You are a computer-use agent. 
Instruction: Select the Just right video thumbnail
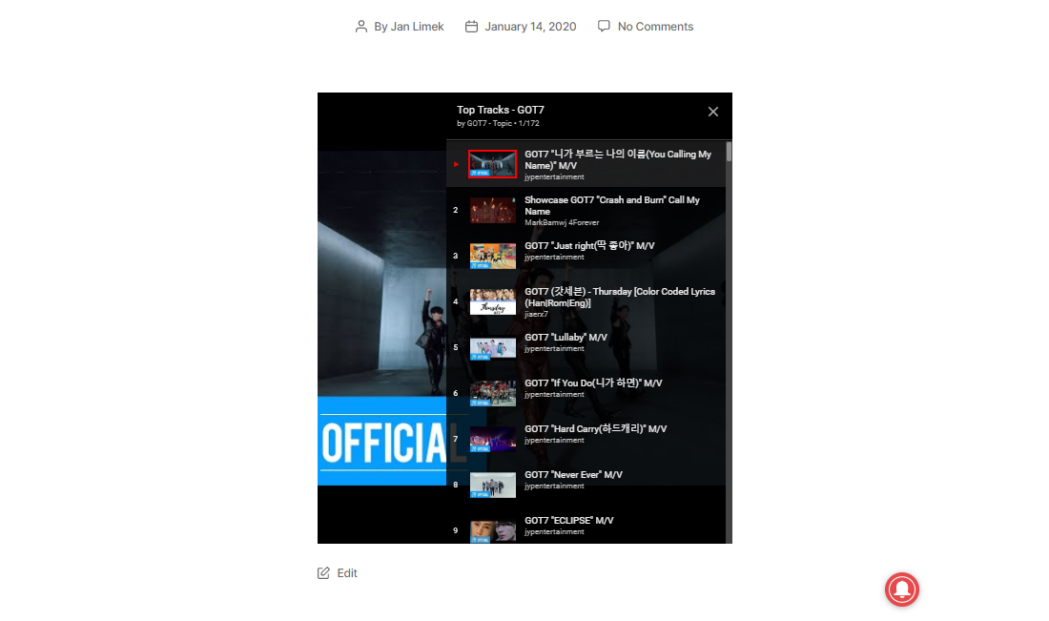492,256
